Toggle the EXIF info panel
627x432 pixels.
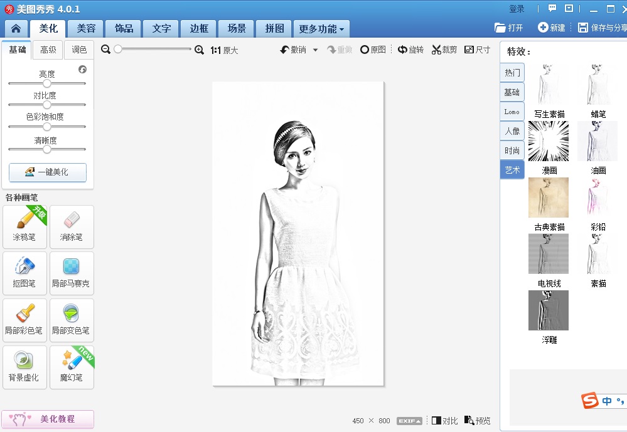(x=409, y=421)
